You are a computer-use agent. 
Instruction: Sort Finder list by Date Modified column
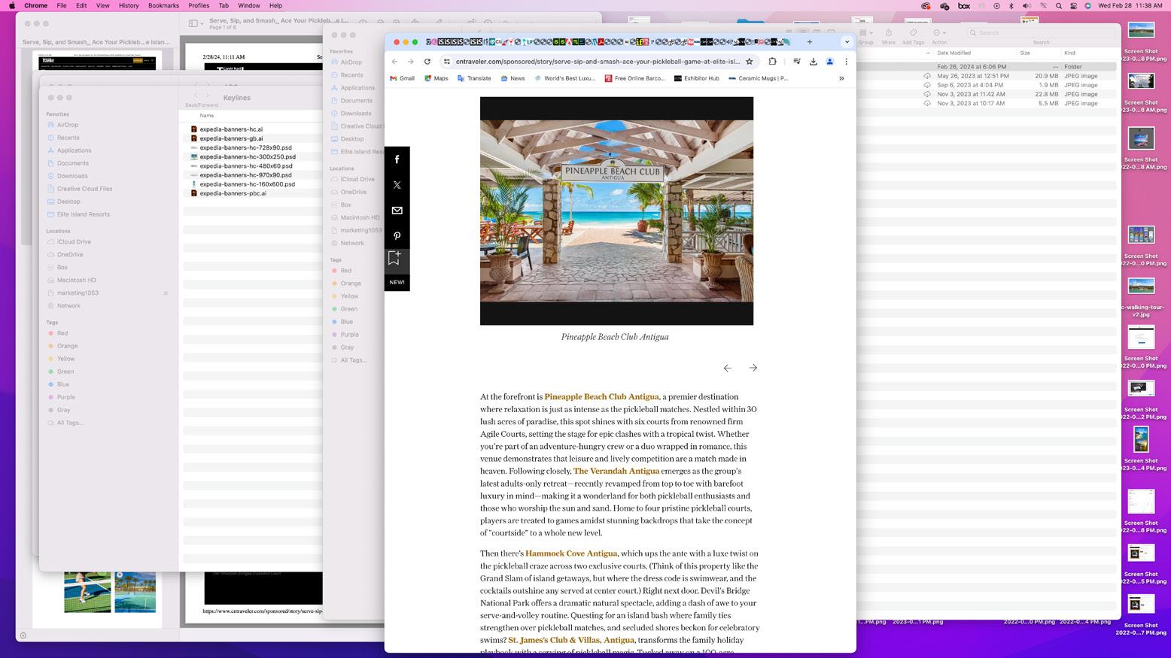[954, 53]
